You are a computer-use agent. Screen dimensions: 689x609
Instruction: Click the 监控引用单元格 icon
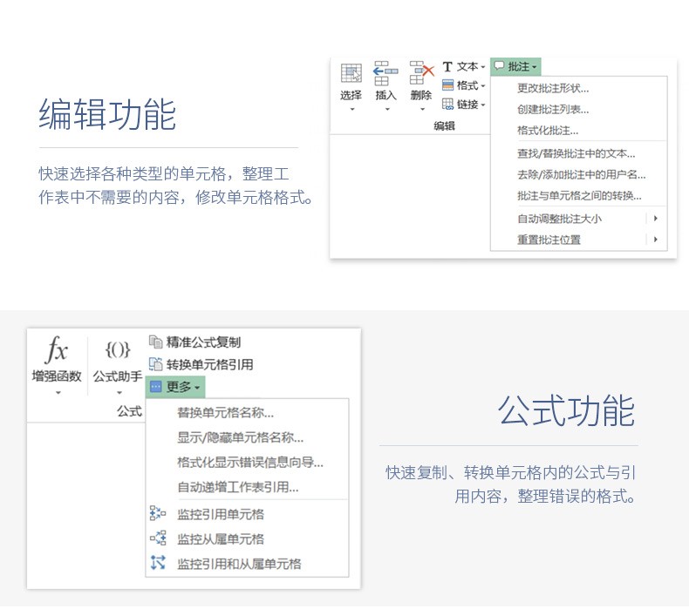pos(158,513)
